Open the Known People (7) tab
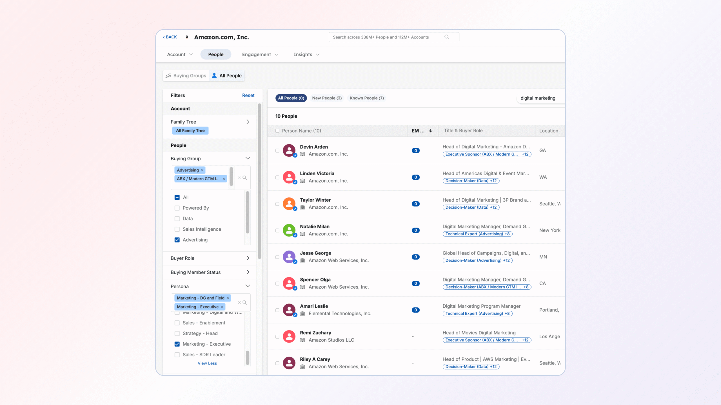Viewport: 721px width, 405px height. click(x=366, y=98)
